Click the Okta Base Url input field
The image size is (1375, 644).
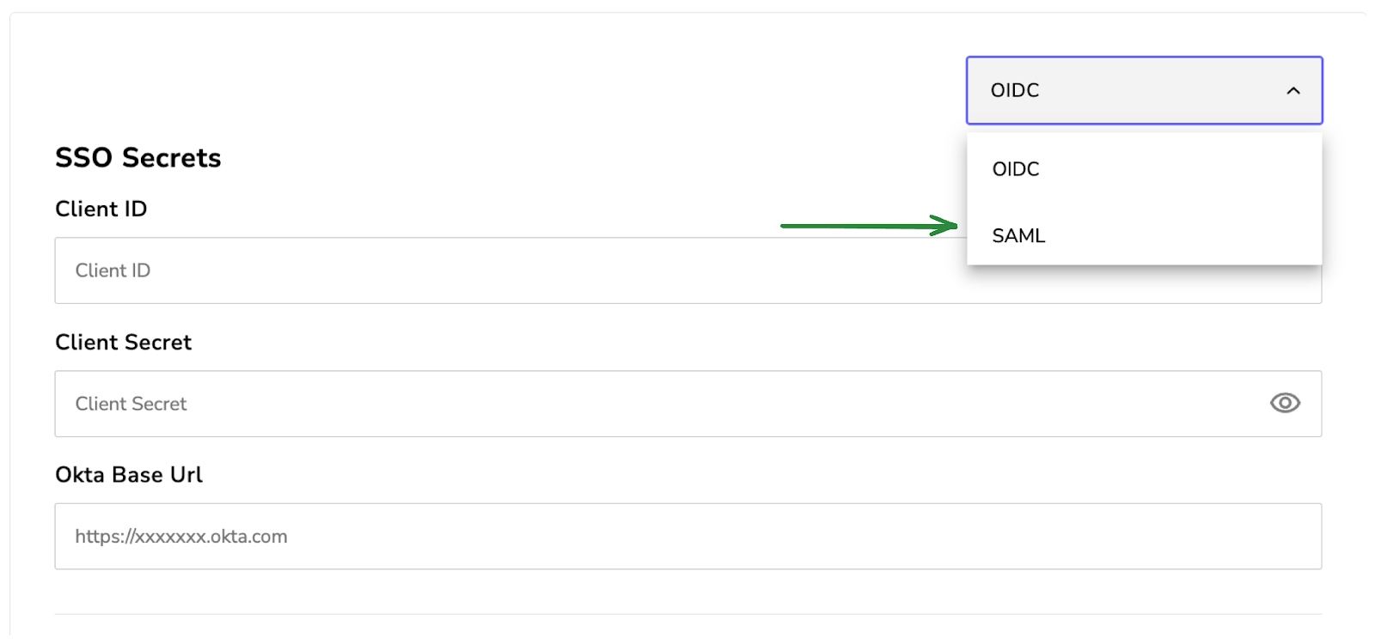(x=687, y=536)
